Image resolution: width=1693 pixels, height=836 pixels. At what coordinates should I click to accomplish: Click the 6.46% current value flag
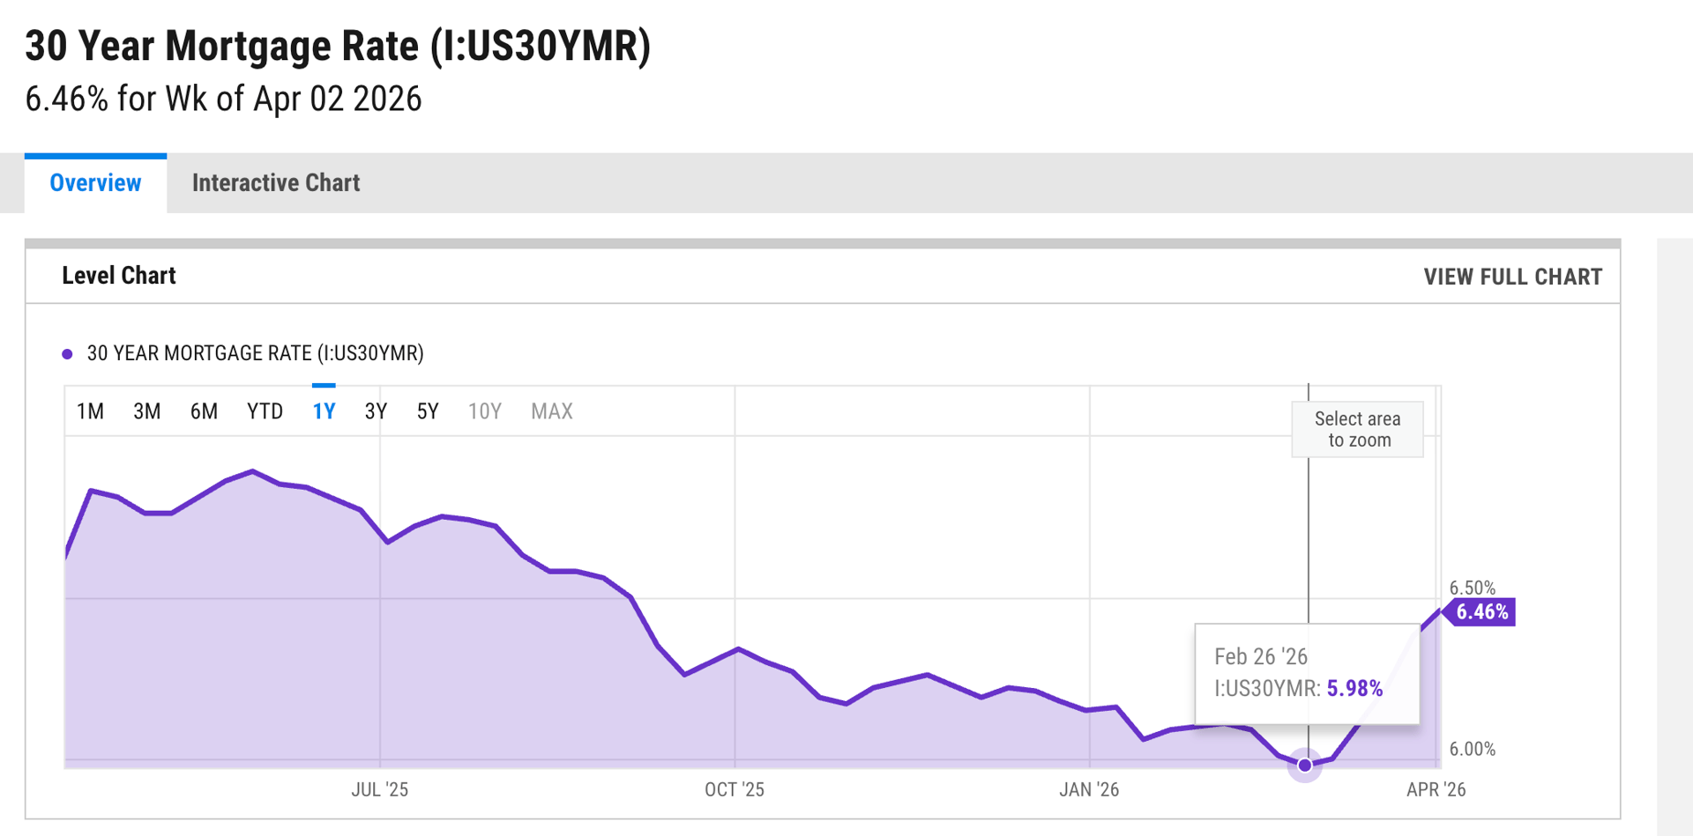[1481, 612]
